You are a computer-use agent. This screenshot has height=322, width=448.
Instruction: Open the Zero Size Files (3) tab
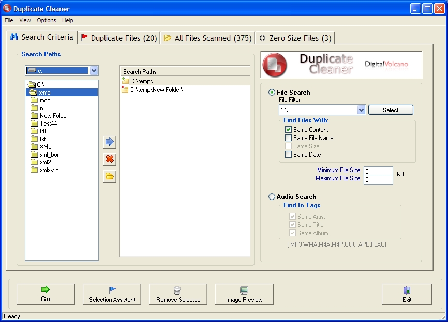[x=295, y=38]
